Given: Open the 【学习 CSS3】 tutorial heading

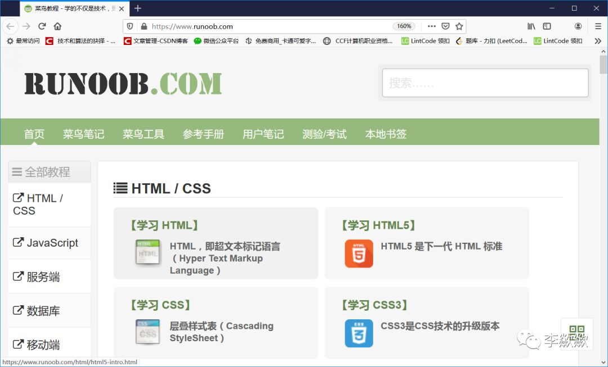Looking at the screenshot, I should tap(374, 305).
